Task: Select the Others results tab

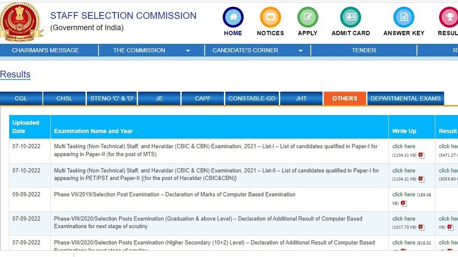Action: tap(344, 99)
